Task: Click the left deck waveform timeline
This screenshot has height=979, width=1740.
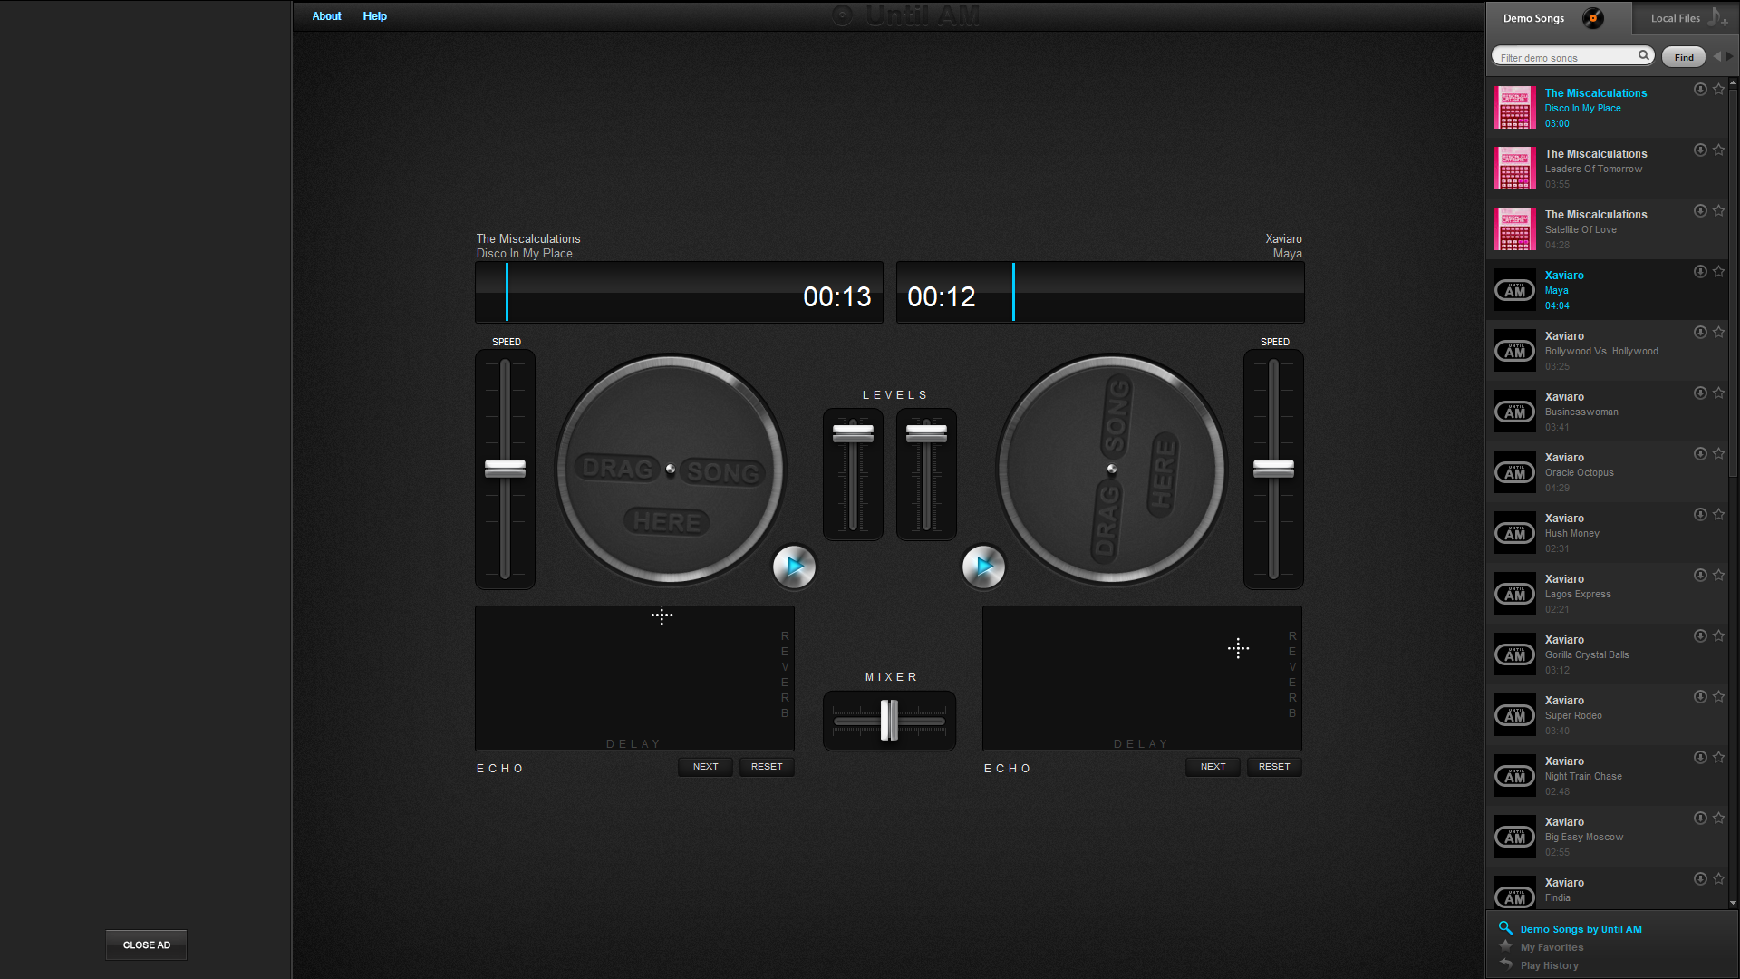Action: (x=679, y=292)
